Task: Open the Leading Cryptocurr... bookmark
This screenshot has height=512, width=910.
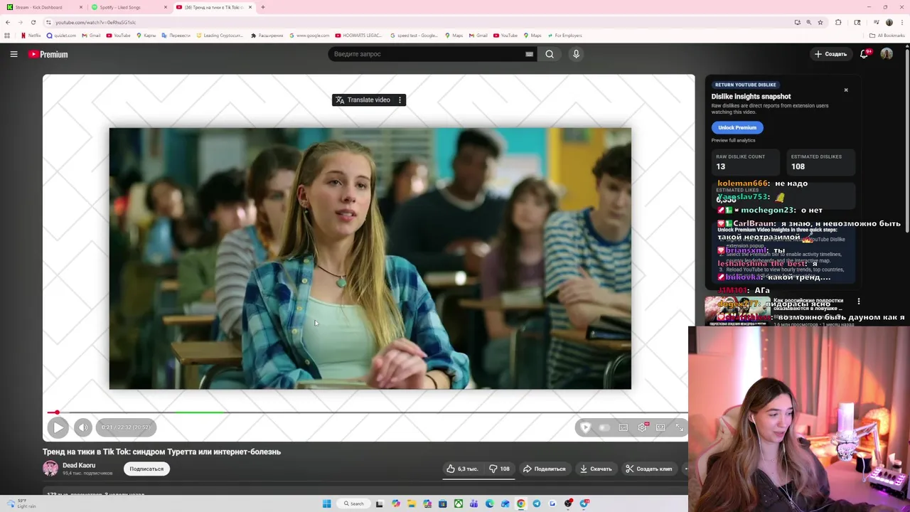Action: (x=220, y=36)
